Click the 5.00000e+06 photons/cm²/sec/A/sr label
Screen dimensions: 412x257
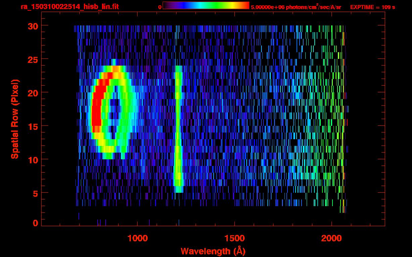tap(296, 7)
